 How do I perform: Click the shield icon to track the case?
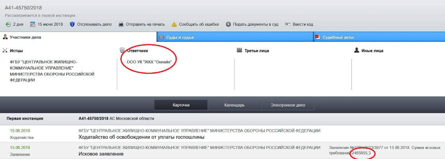pos(72,24)
